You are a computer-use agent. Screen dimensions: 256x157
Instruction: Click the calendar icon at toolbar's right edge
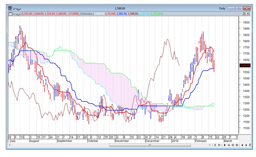point(250,145)
